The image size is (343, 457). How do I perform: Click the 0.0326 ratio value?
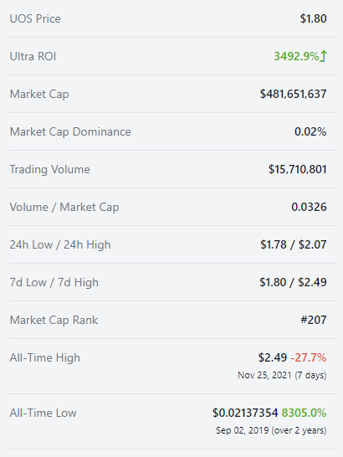[309, 207]
